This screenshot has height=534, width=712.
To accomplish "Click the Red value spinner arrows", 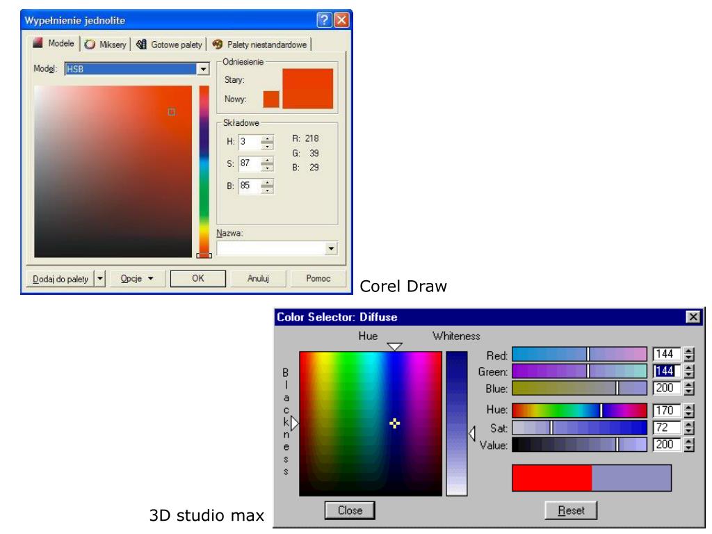I will click(x=689, y=354).
